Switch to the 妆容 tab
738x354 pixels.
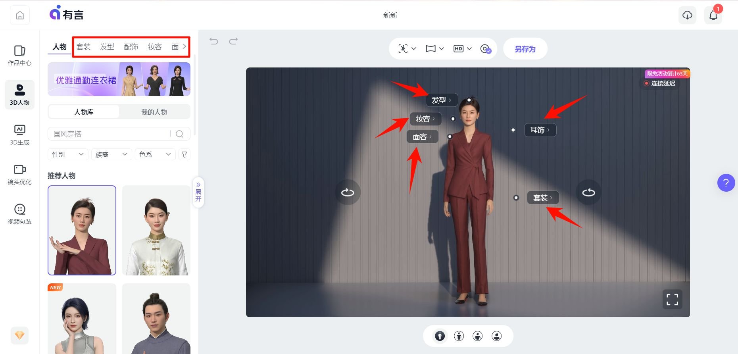(x=155, y=47)
